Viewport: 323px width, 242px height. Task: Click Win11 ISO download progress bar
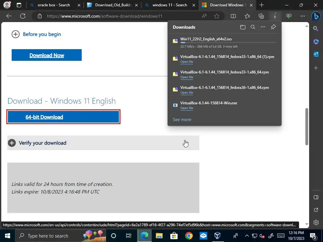pos(228,43)
